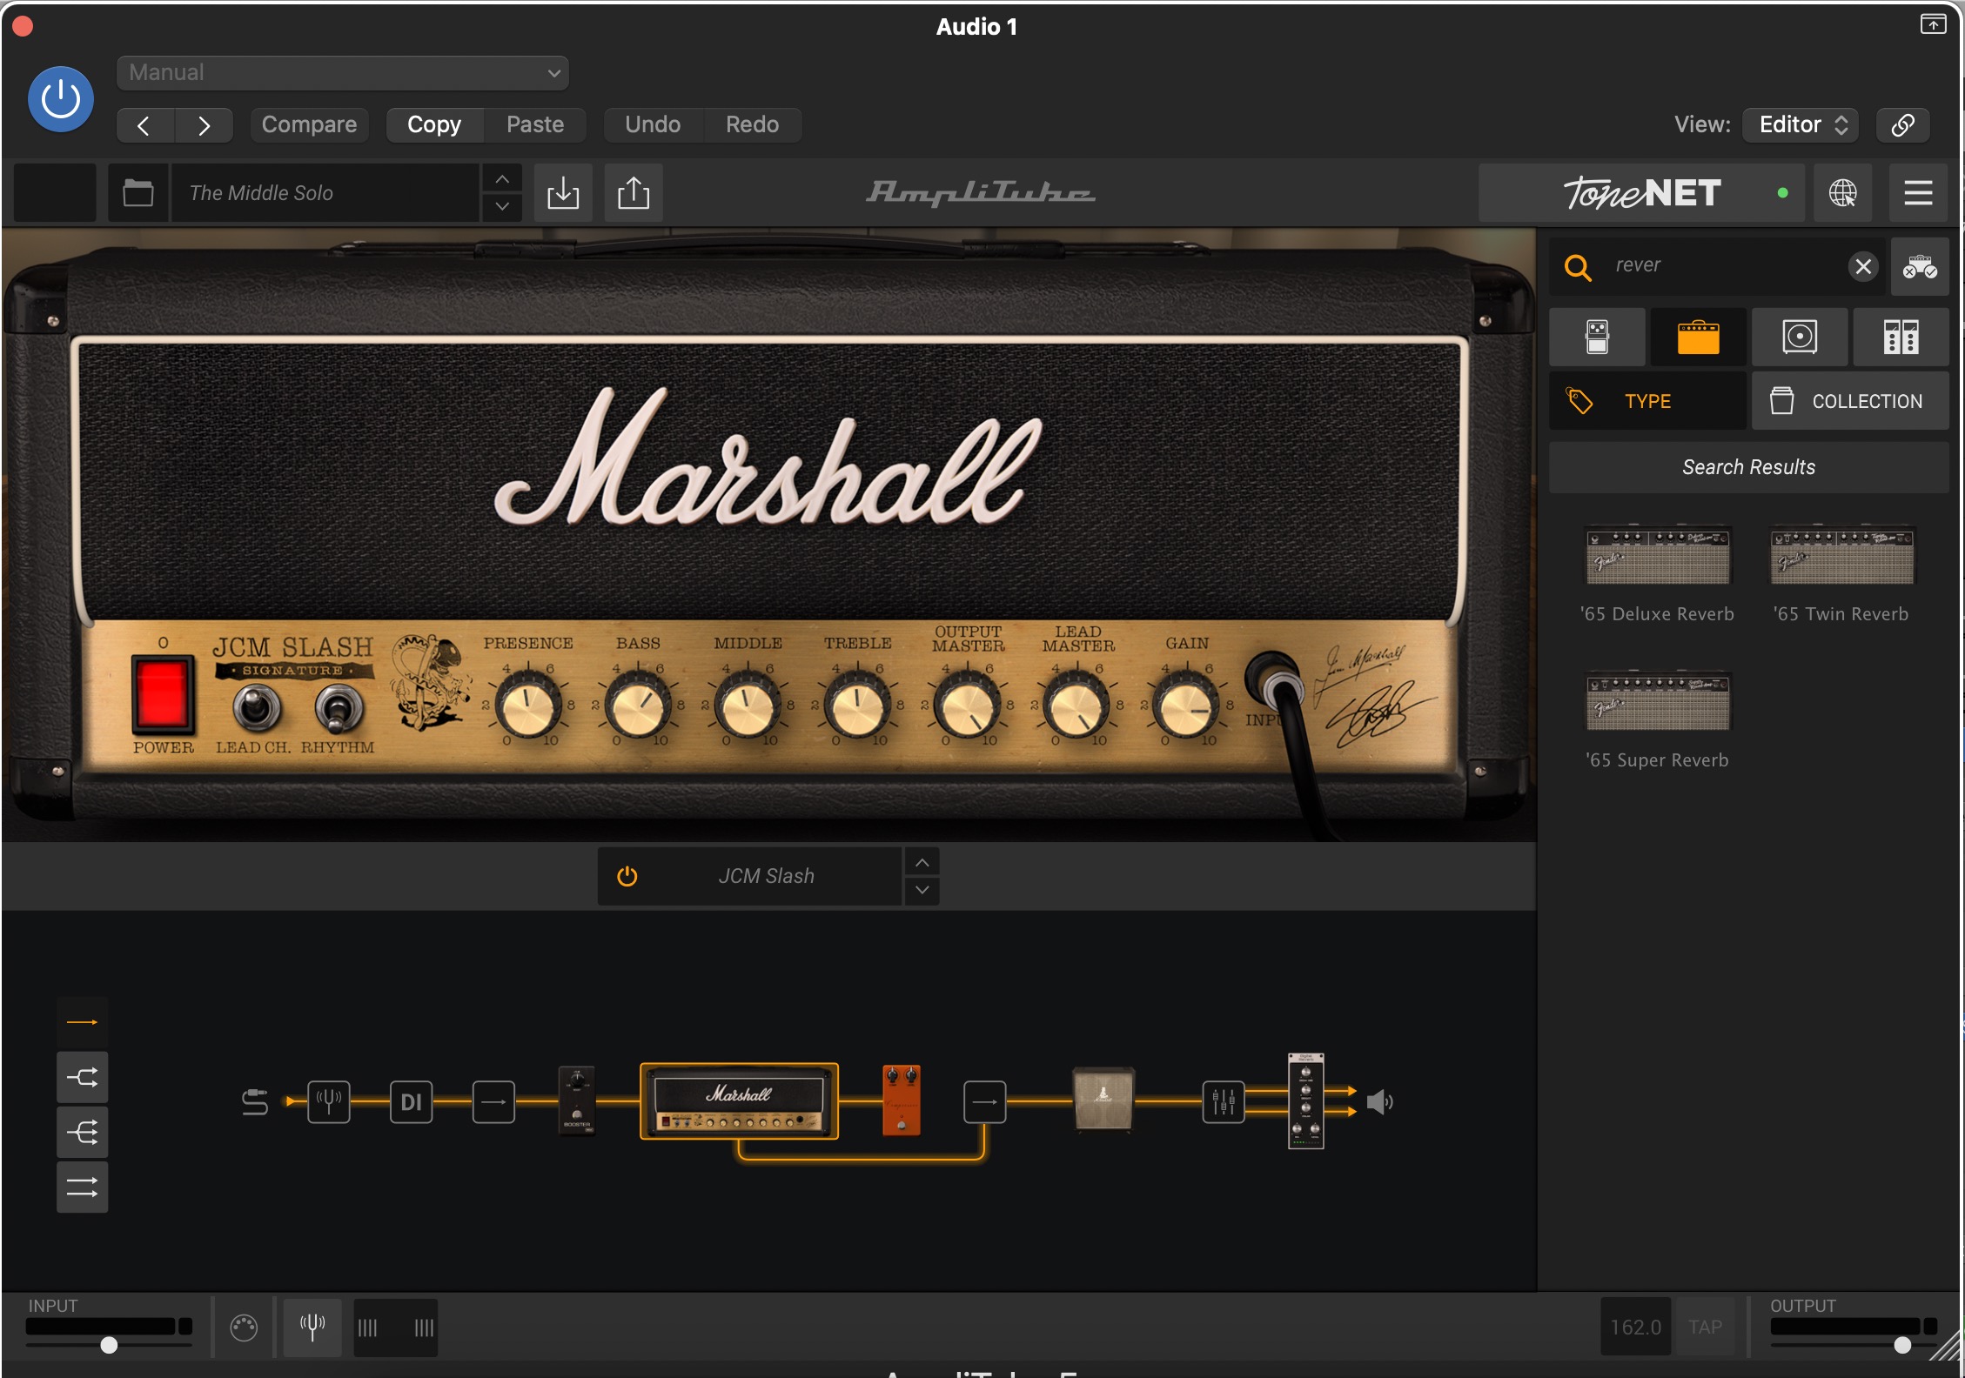Click the mixer block in signal chain

[1224, 1102]
